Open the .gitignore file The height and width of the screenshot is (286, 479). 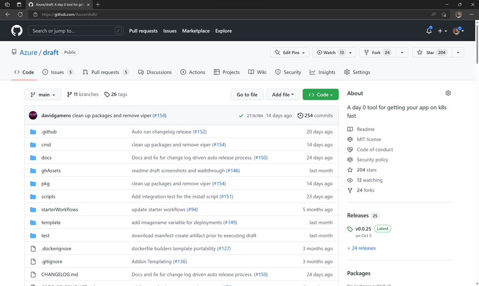pyautogui.click(x=52, y=261)
